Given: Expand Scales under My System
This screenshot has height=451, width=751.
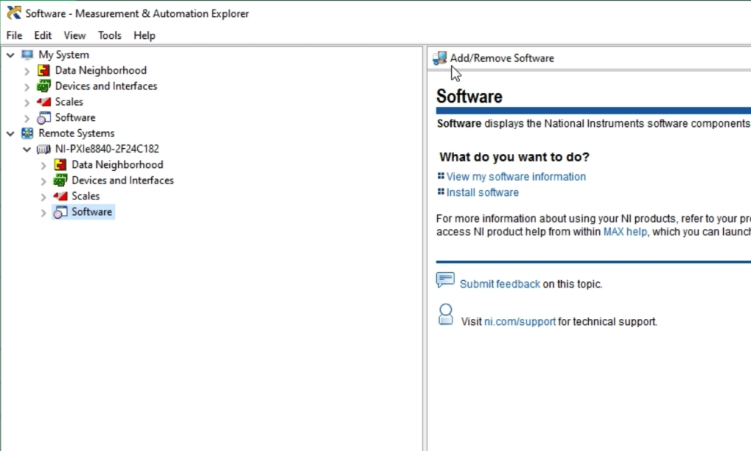Looking at the screenshot, I should tap(27, 103).
